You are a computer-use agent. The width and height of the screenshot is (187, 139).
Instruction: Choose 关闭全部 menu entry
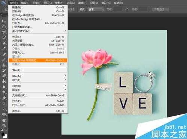(x=38, y=41)
